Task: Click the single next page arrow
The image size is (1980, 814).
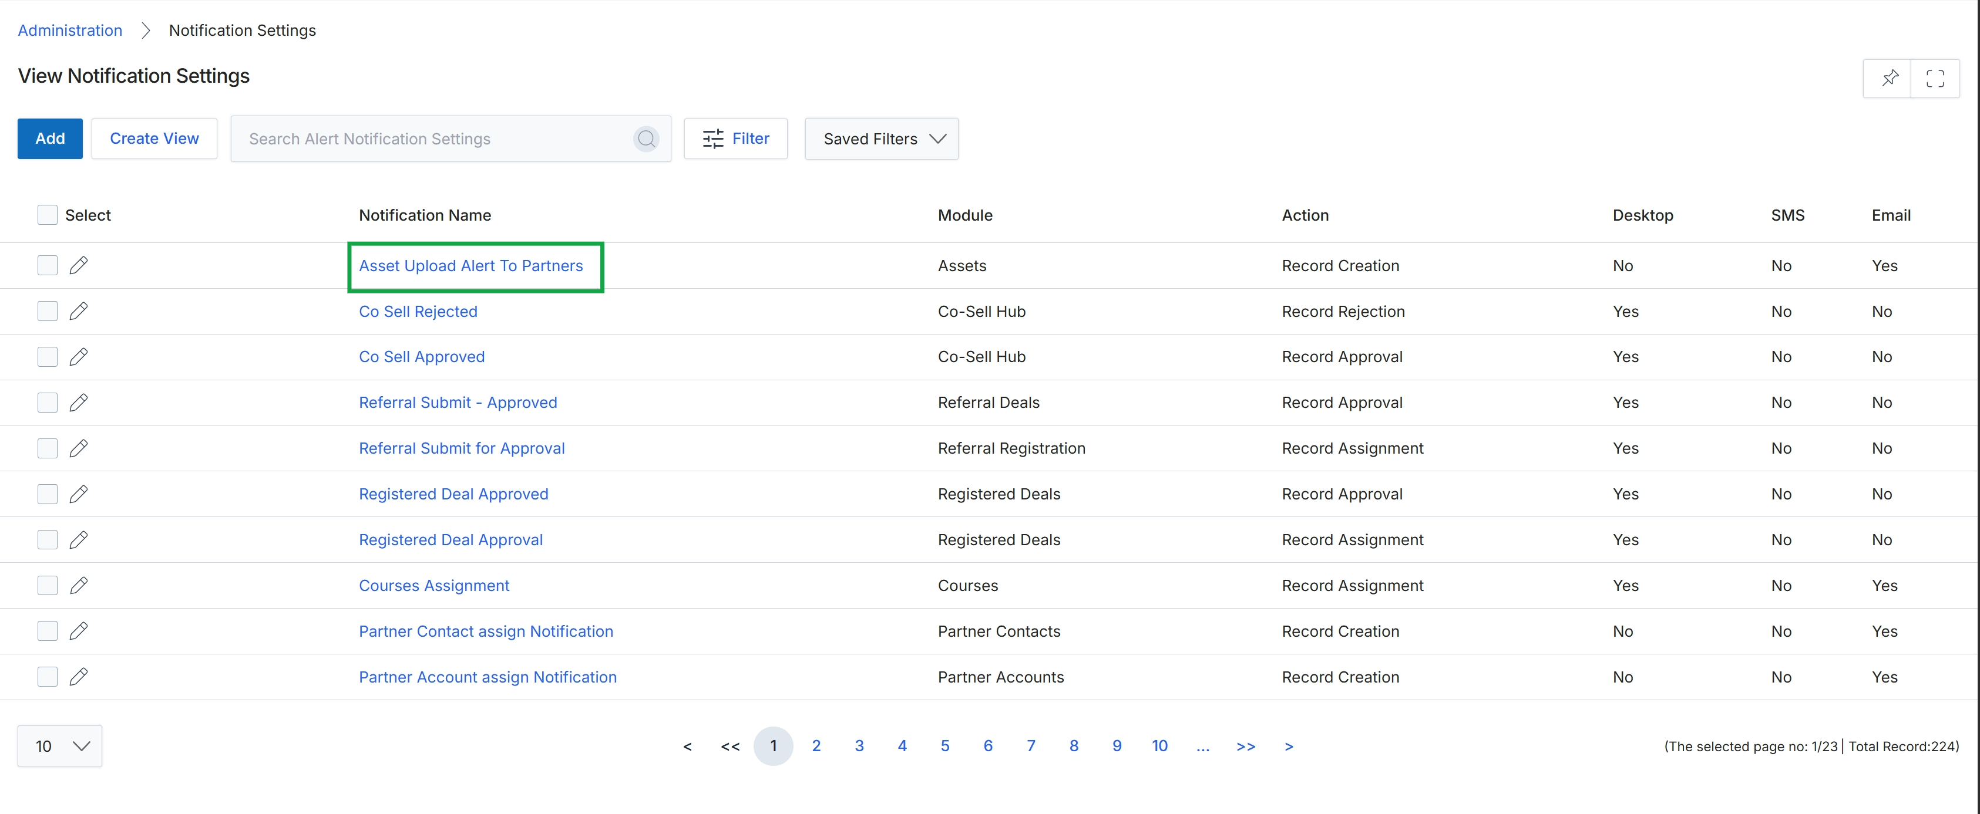Action: [x=1289, y=747]
